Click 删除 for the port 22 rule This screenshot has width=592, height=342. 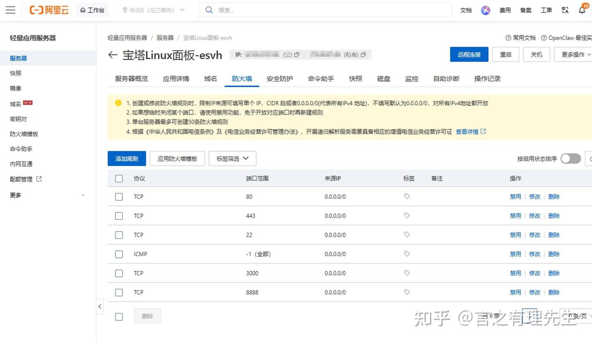(x=554, y=235)
